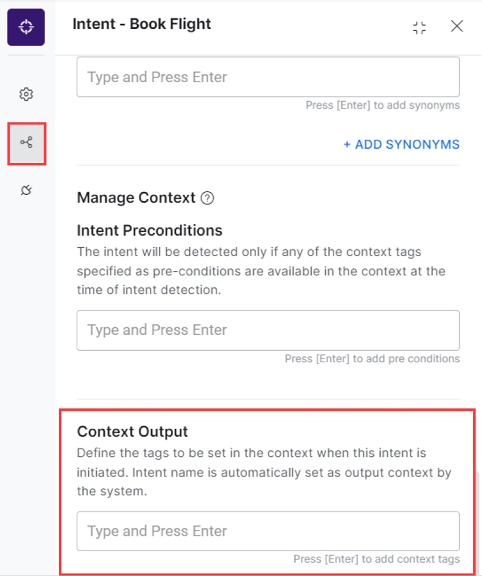Image resolution: width=482 pixels, height=576 pixels.
Task: Select the highlighted context sharing icon
Action: click(26, 143)
